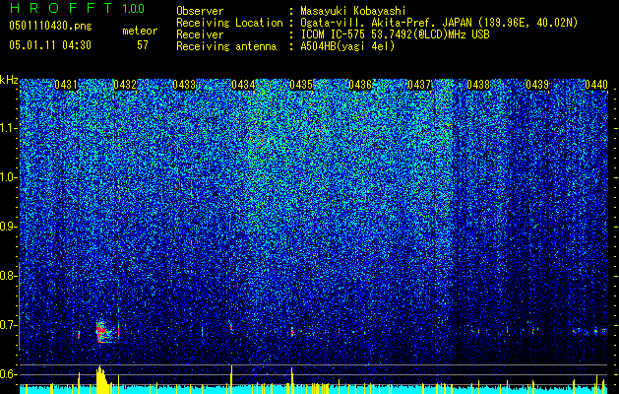
Task: Select the file name 0501110430.png
Action: (50, 26)
